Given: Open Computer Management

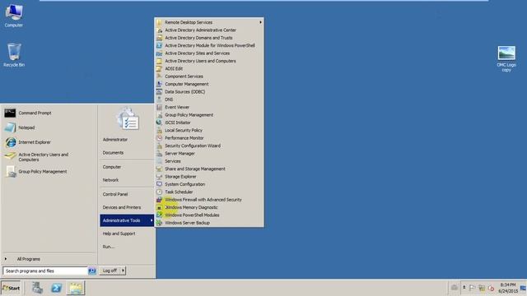Looking at the screenshot, I should point(209,84).
